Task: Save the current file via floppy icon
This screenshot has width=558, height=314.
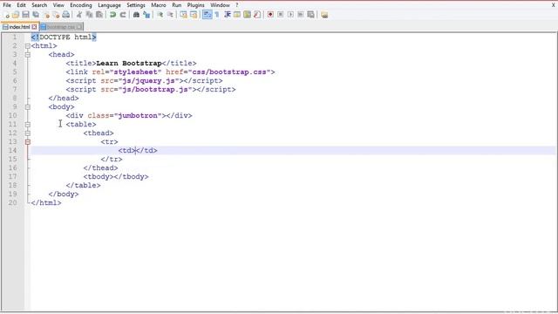Action: click(25, 15)
